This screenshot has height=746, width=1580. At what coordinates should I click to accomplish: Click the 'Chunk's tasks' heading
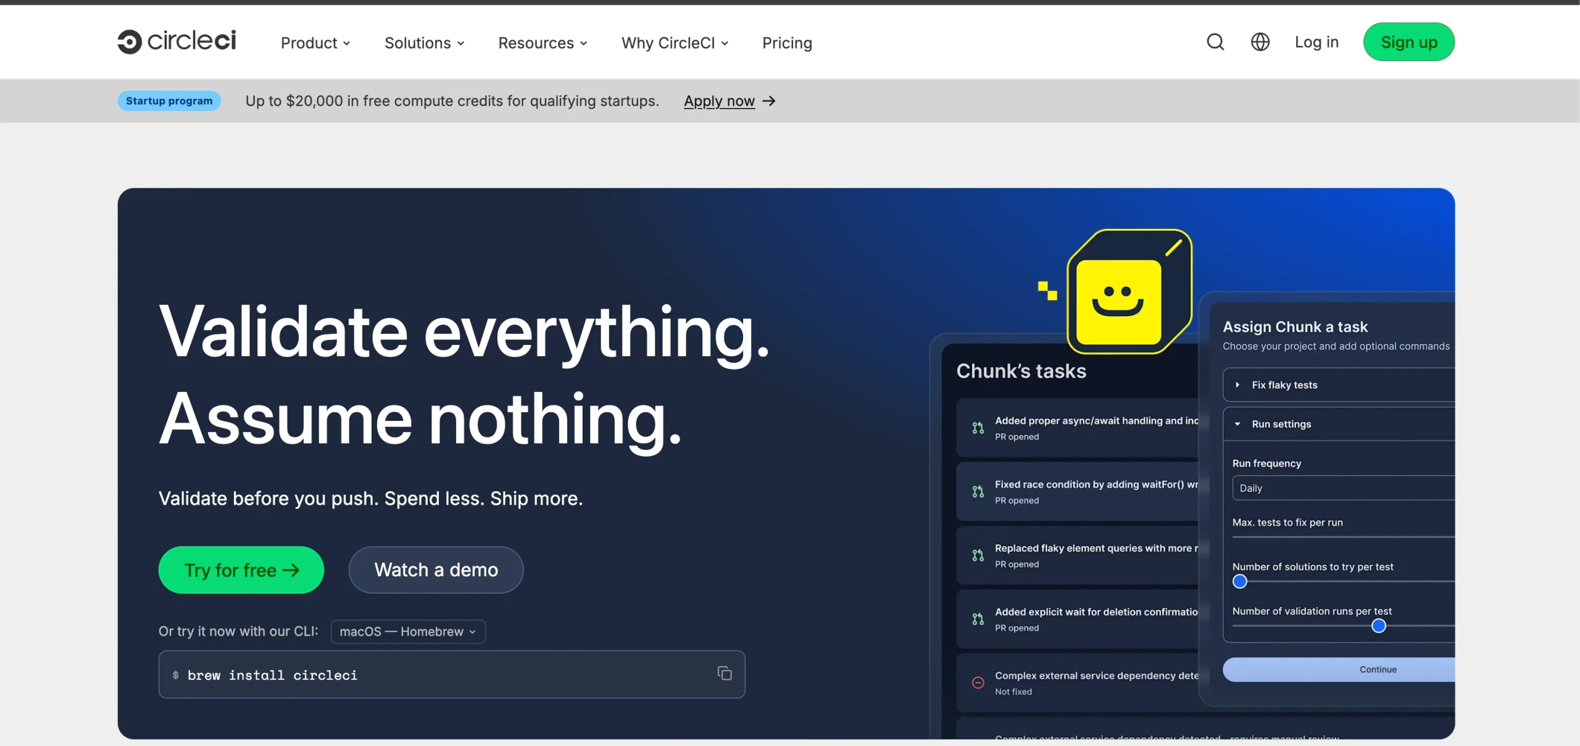[x=1021, y=371]
